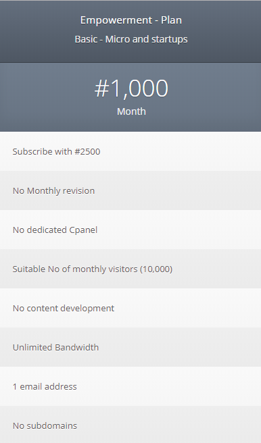Click the Empowerment - Plan title
Image resolution: width=261 pixels, height=443 pixels.
(131, 20)
